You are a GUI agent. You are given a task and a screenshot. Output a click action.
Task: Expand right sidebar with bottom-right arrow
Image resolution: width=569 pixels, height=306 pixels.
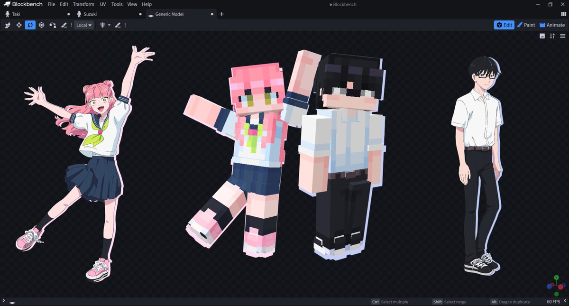click(566, 302)
